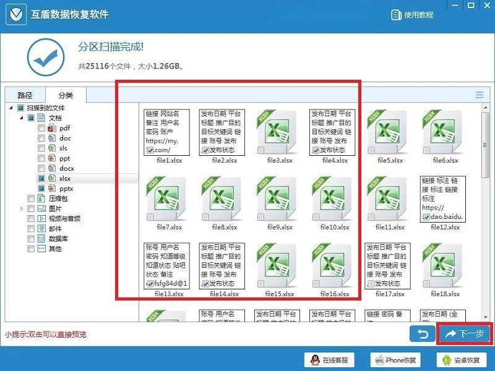Select the file13.xlsx preview thumbnail

(166, 266)
